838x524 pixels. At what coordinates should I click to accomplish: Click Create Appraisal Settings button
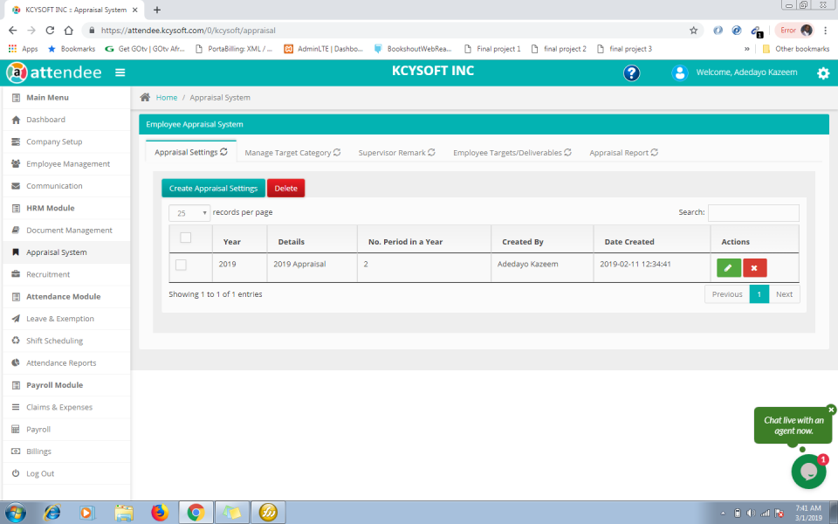point(213,189)
